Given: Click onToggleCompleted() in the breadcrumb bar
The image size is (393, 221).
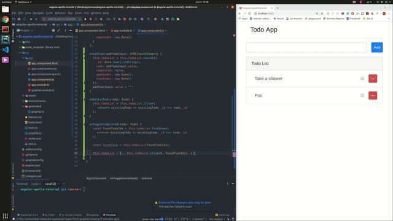Looking at the screenshot, I should point(124,179).
